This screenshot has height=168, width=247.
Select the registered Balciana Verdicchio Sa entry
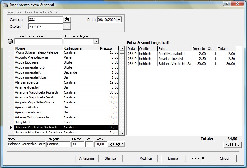pyautogui.click(x=181, y=64)
